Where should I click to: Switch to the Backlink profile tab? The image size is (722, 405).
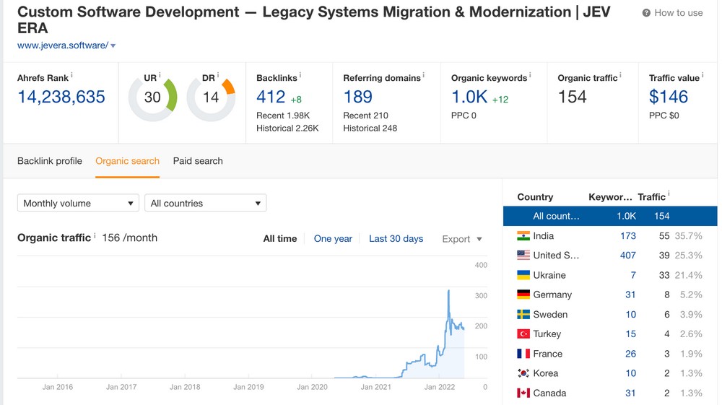pos(50,161)
